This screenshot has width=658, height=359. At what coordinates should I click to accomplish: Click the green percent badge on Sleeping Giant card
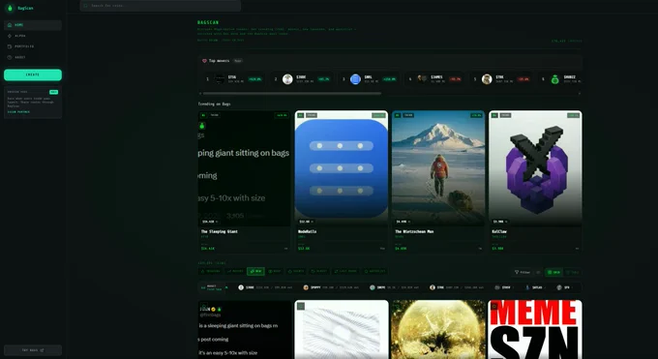coord(282,115)
